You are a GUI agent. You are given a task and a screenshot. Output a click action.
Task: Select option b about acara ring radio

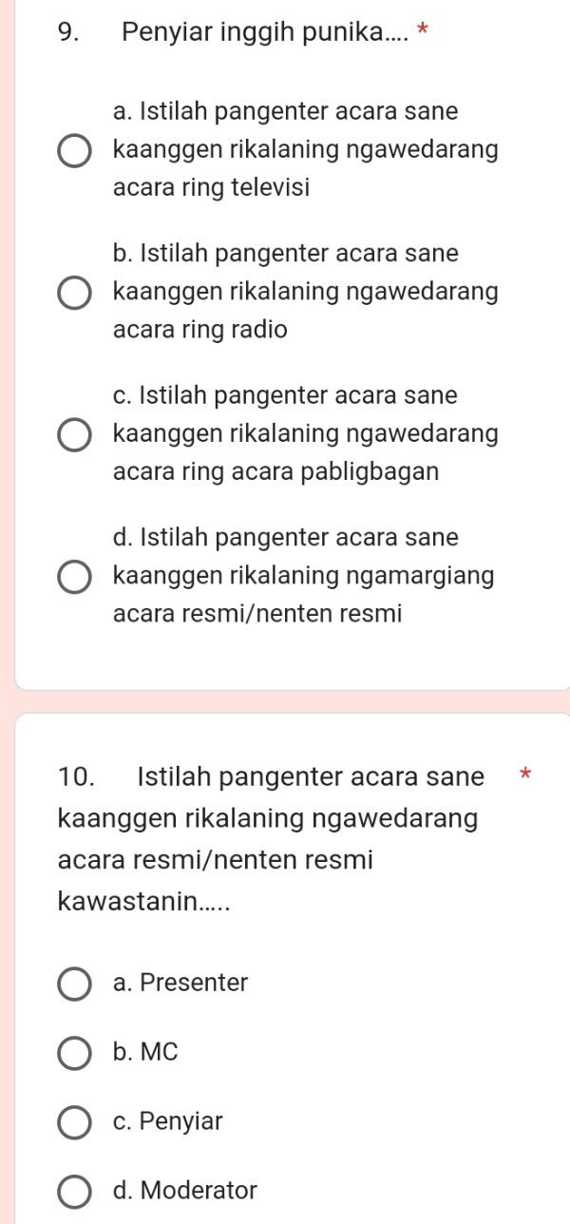(x=73, y=292)
